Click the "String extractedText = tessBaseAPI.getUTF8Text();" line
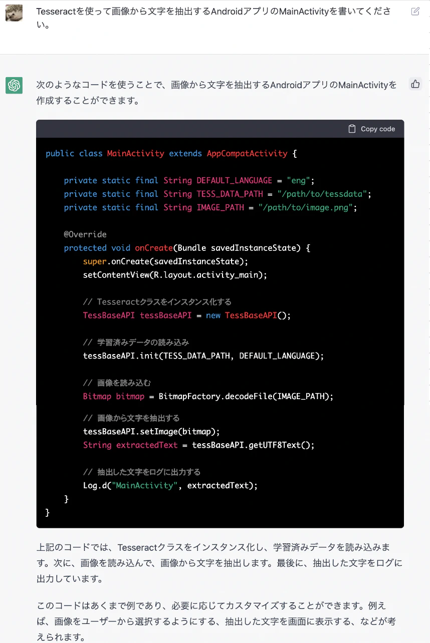Image resolution: width=430 pixels, height=643 pixels. point(199,445)
